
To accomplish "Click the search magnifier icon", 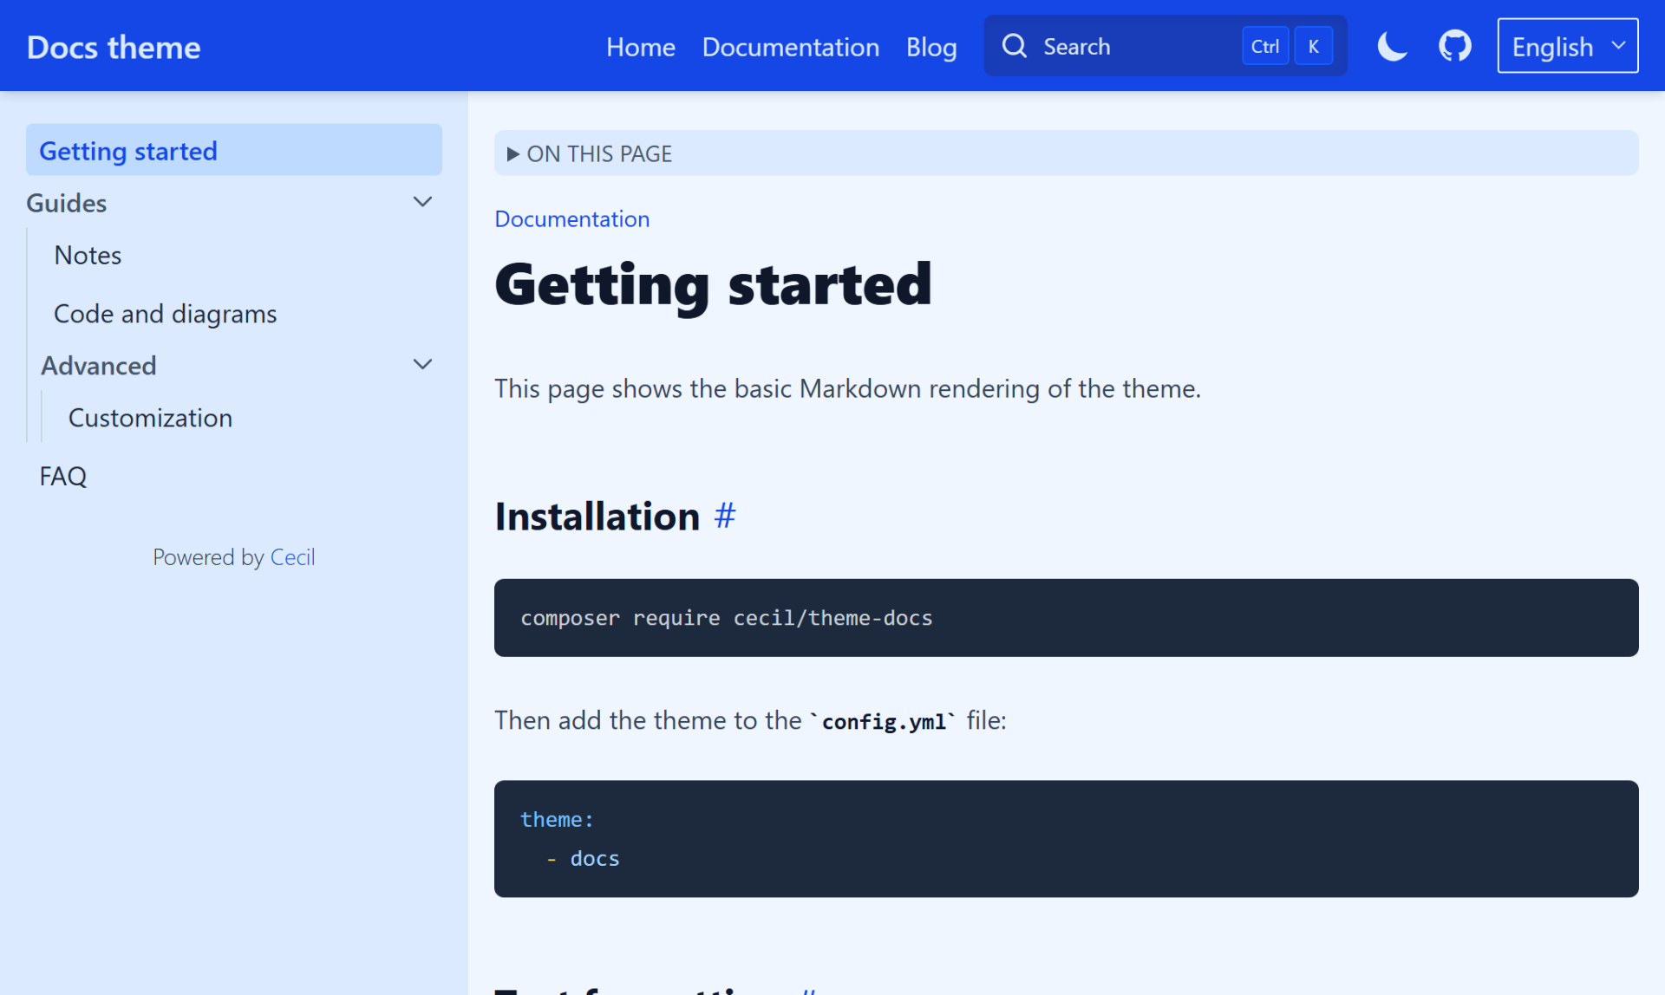I will 1014,46.
